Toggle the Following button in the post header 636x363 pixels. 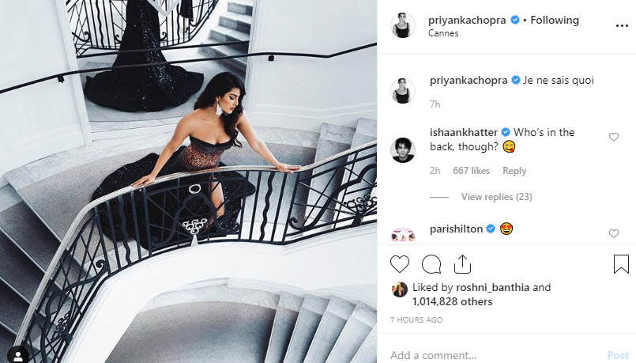[x=555, y=20]
